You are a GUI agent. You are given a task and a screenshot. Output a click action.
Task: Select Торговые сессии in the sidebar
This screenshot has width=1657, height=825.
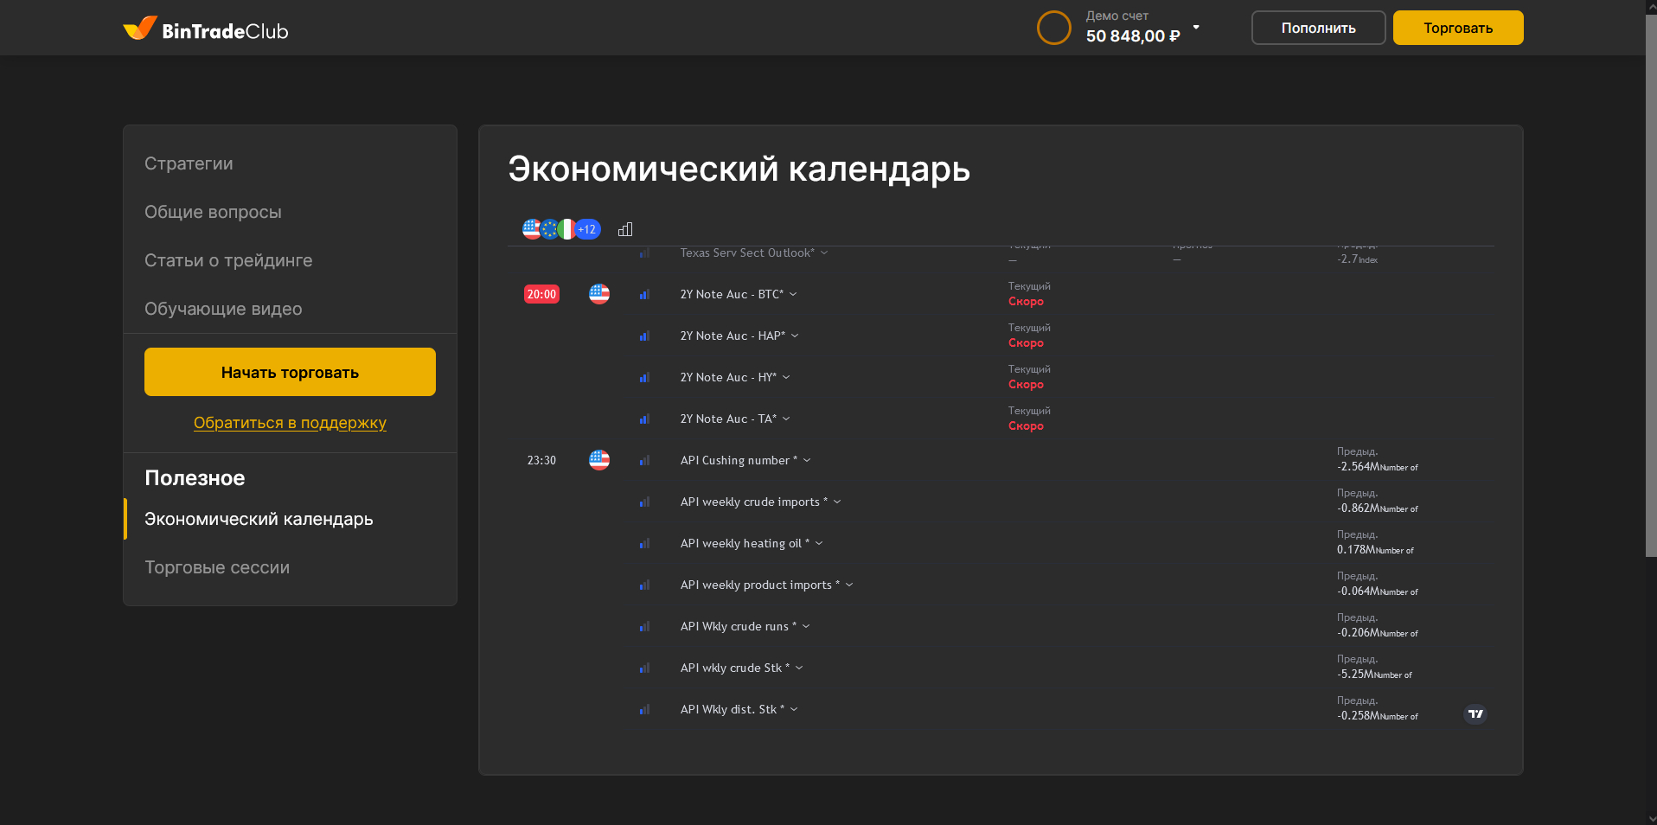coord(217,567)
